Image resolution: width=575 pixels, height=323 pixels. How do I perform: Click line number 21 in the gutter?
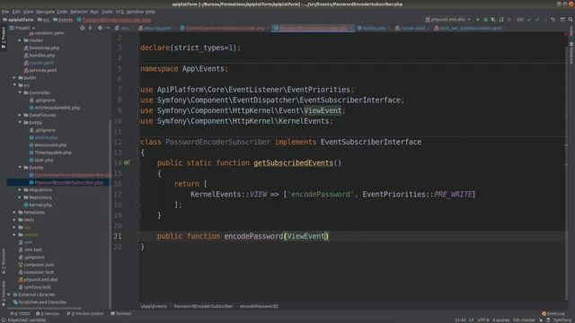point(118,236)
